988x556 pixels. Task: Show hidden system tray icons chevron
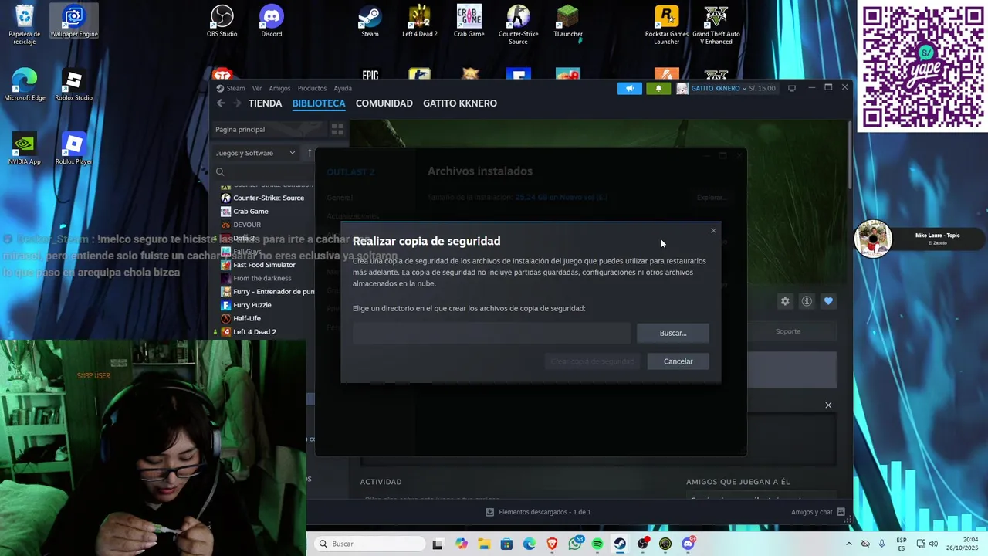coord(849,544)
